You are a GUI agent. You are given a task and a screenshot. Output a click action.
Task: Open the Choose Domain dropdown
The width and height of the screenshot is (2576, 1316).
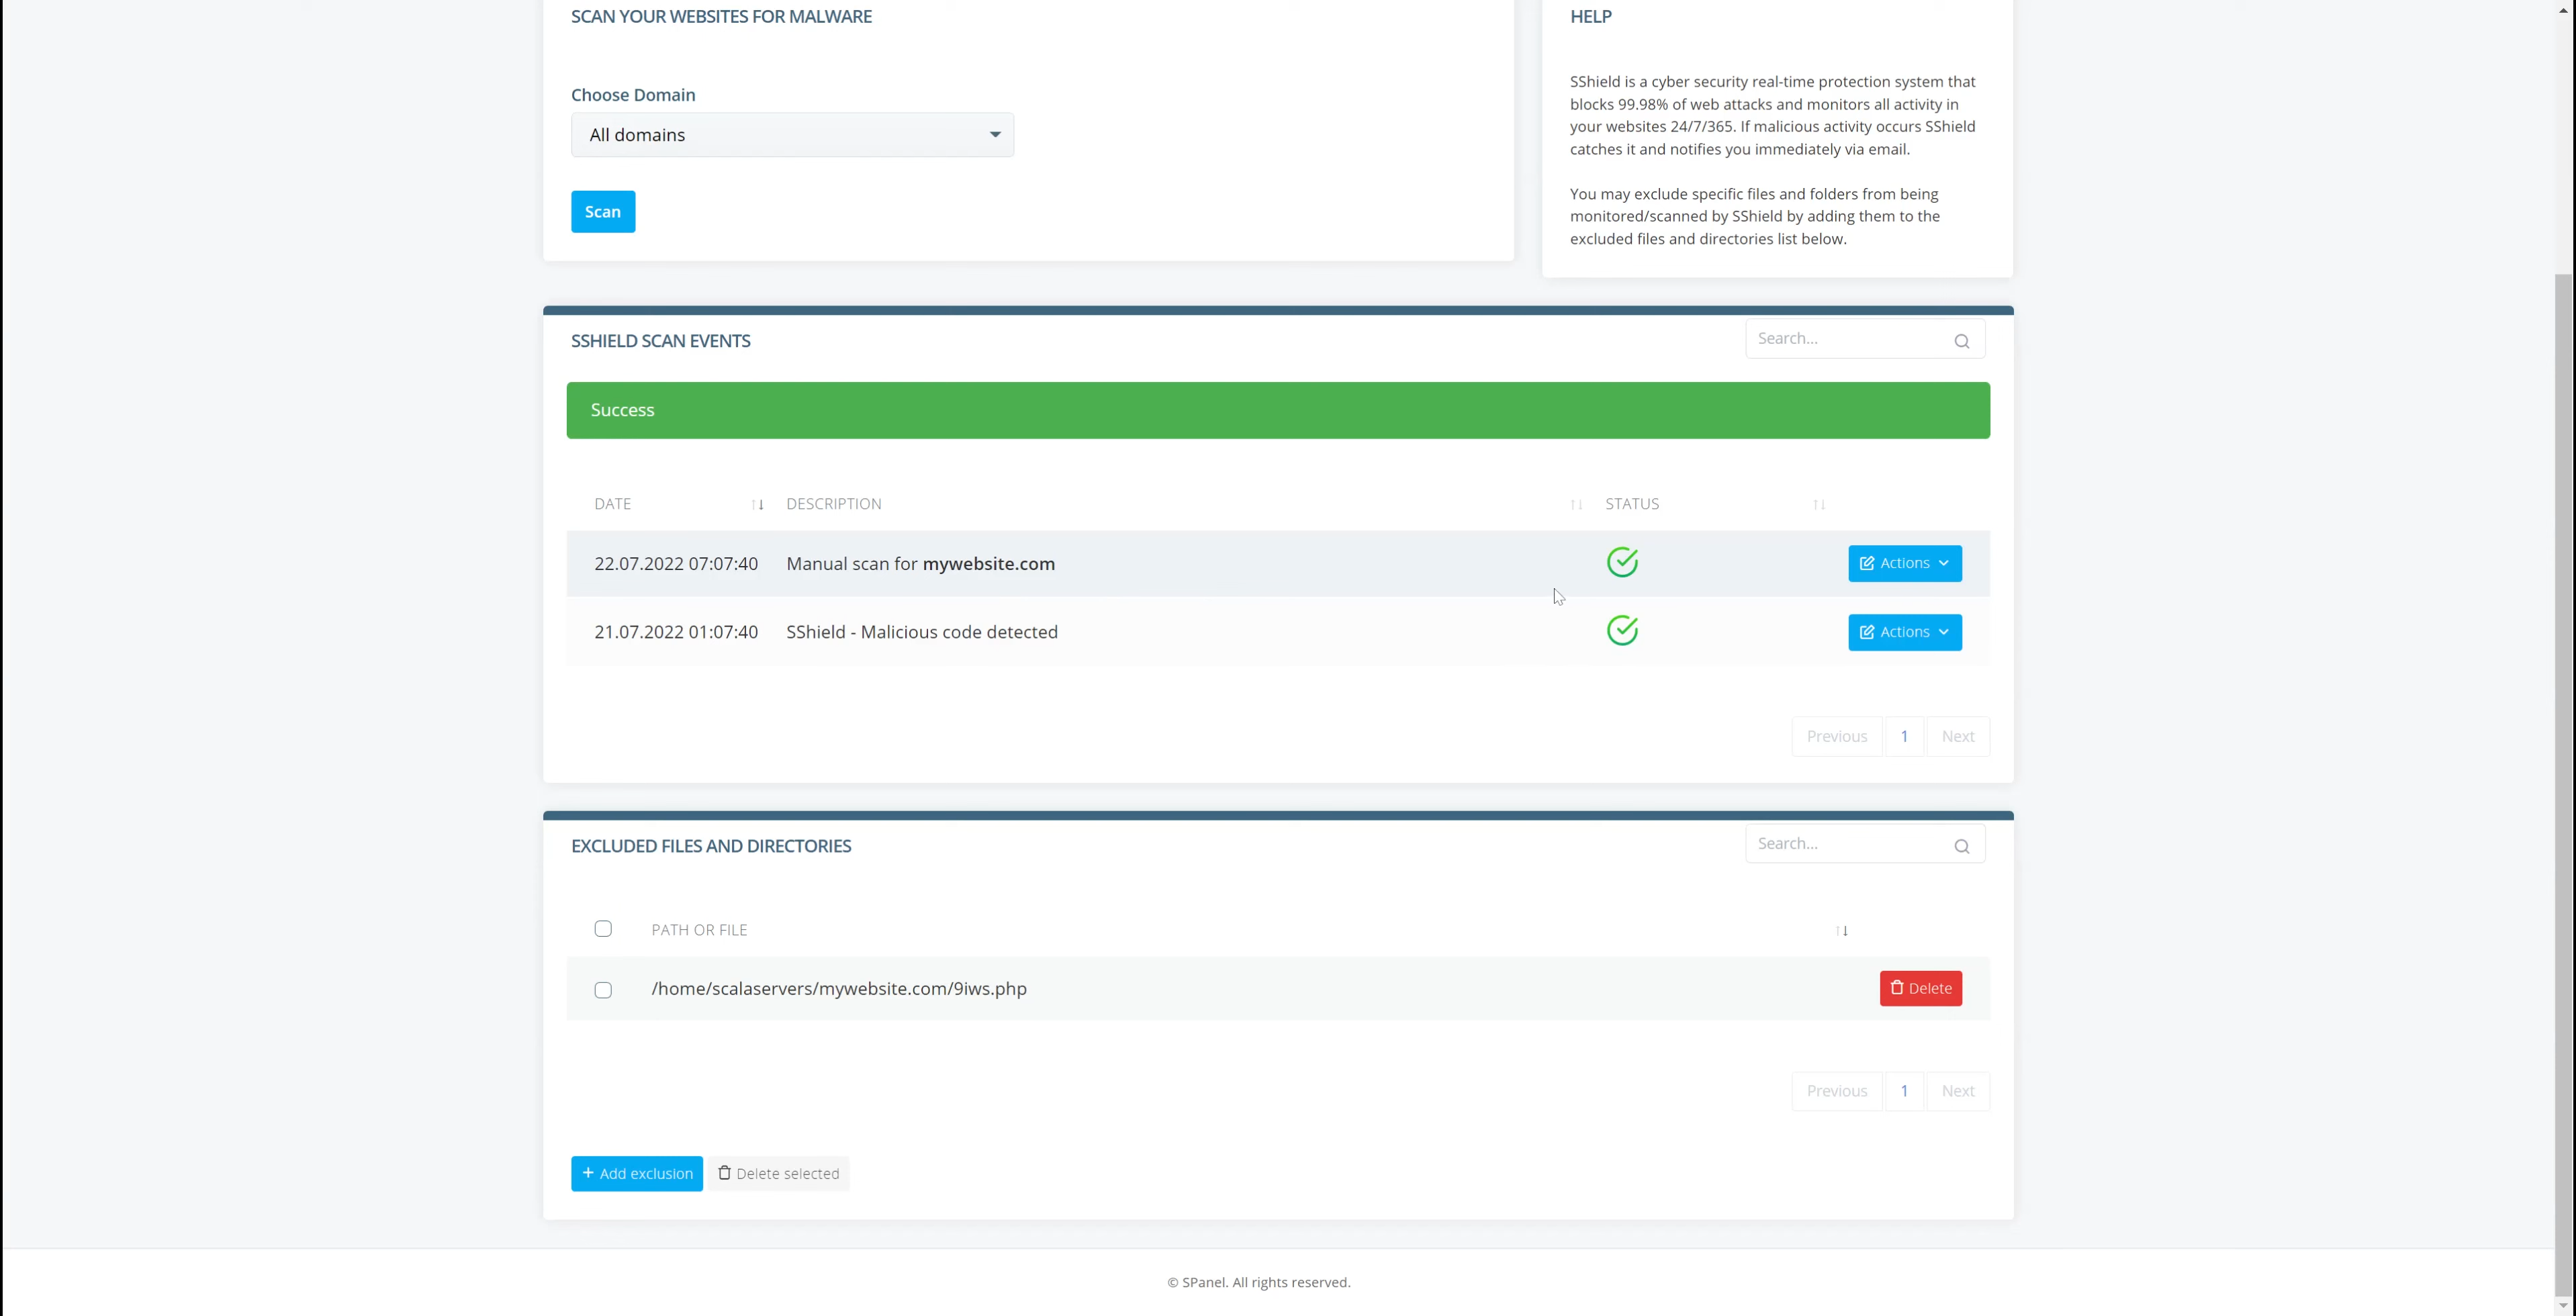point(792,135)
